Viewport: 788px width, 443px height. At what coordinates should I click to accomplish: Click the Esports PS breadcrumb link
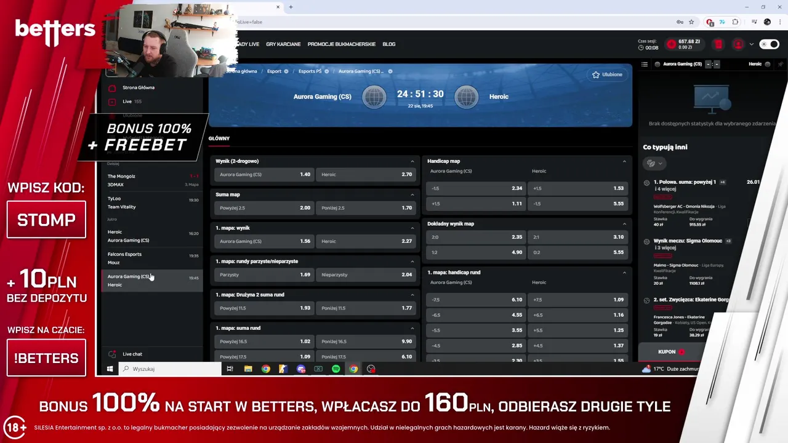pyautogui.click(x=310, y=71)
